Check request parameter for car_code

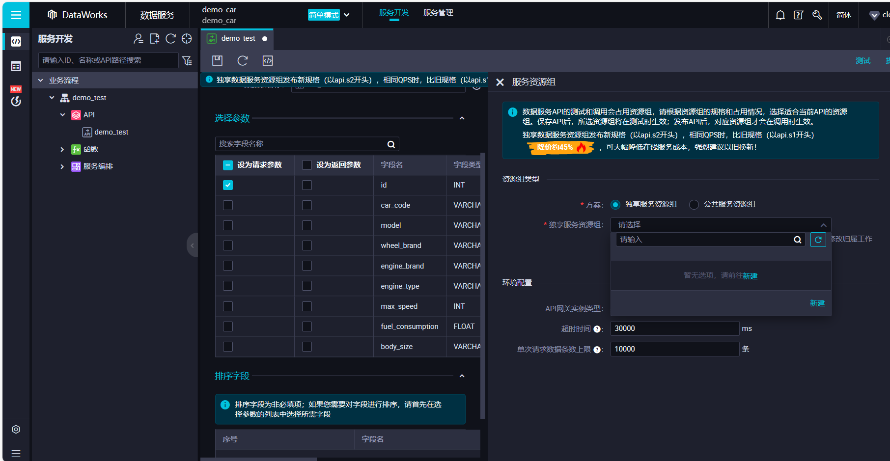point(228,205)
